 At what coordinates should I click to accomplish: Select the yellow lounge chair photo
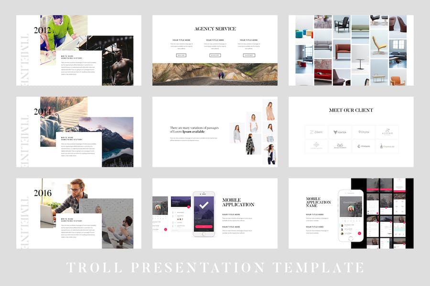tap(379, 45)
